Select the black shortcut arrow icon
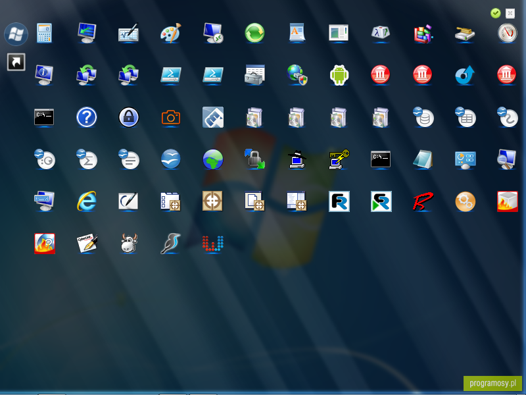526x395 pixels. pyautogui.click(x=16, y=62)
